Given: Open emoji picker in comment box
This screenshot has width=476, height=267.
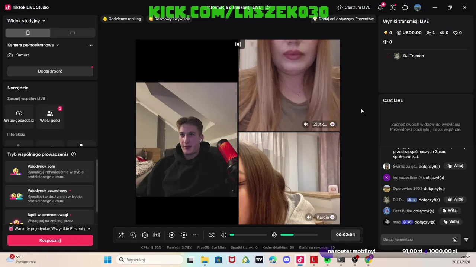Looking at the screenshot, I should tap(455, 240).
